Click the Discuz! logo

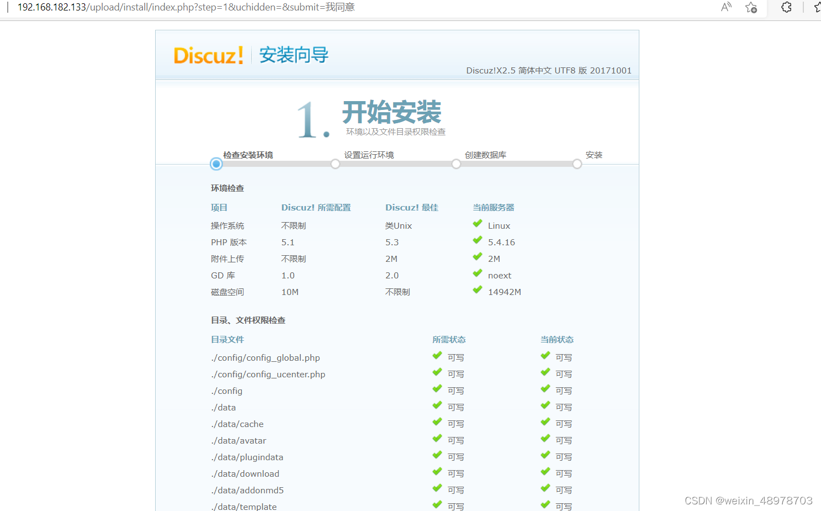click(x=209, y=55)
